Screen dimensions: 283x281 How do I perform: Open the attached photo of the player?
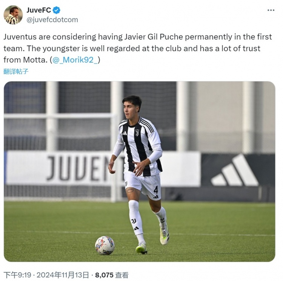coord(140,171)
